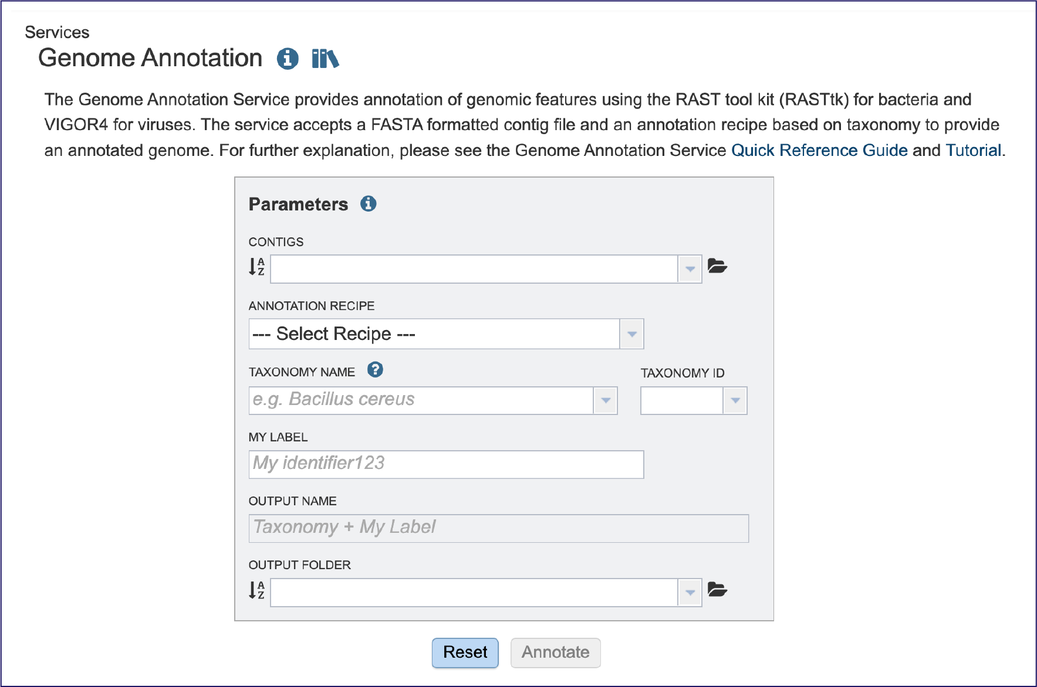This screenshot has width=1037, height=687.
Task: Open the Tutorial link
Action: pos(974,151)
